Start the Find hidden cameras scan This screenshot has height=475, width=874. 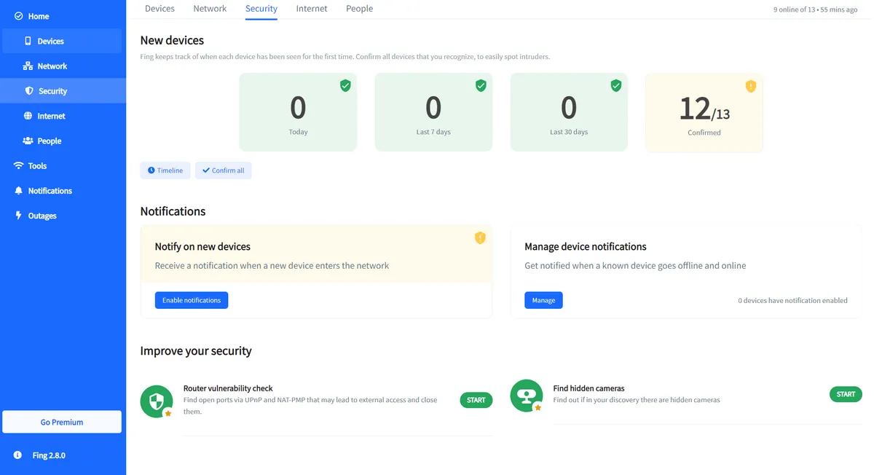click(x=846, y=394)
